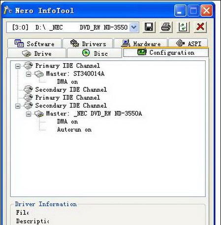
Task: Click the controller icon of last Secondary IDE Channel
Action: point(29,105)
